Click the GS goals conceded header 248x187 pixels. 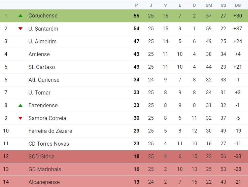pyautogui.click(x=223, y=5)
